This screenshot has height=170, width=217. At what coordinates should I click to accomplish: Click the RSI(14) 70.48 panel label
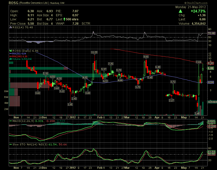23,27
